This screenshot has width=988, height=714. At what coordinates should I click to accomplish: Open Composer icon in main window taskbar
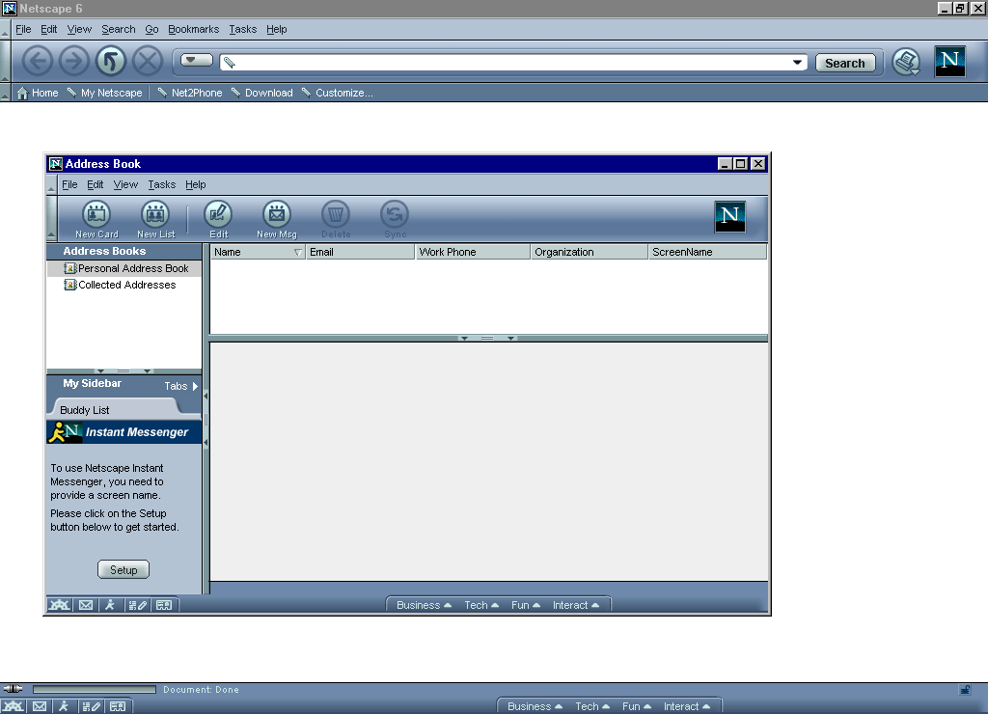click(91, 706)
